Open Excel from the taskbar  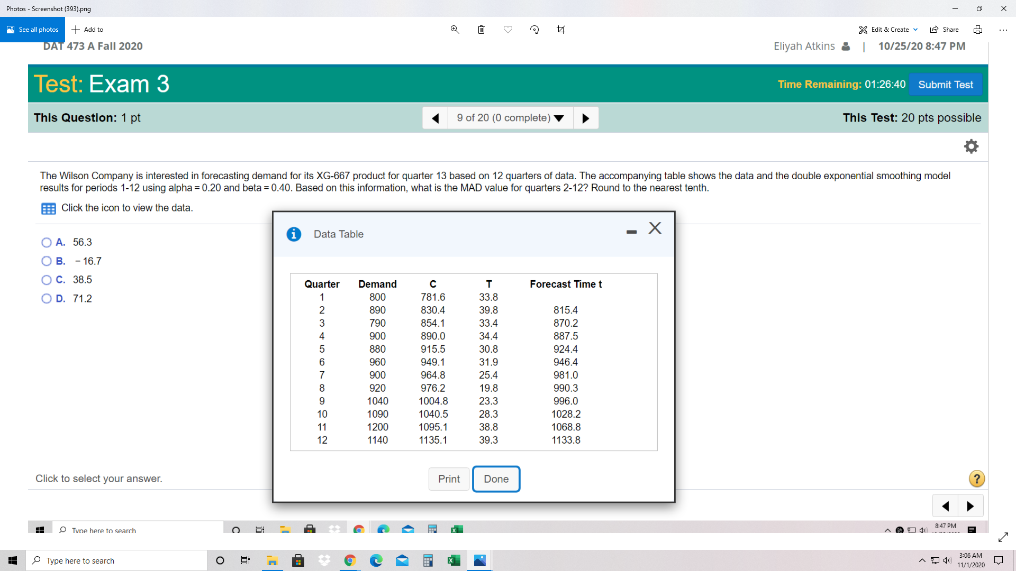point(453,560)
